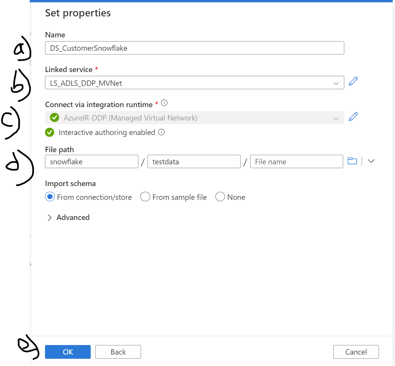Click the info icon beside integration runtime label

pyautogui.click(x=164, y=103)
